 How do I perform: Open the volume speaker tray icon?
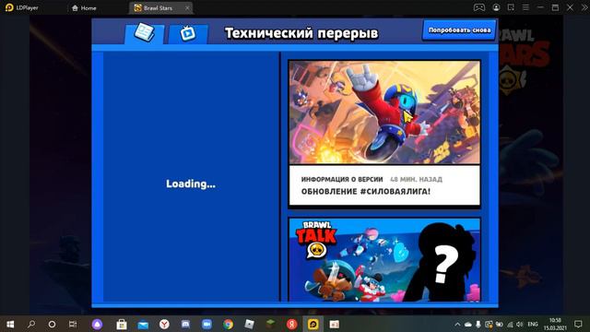coord(520,324)
